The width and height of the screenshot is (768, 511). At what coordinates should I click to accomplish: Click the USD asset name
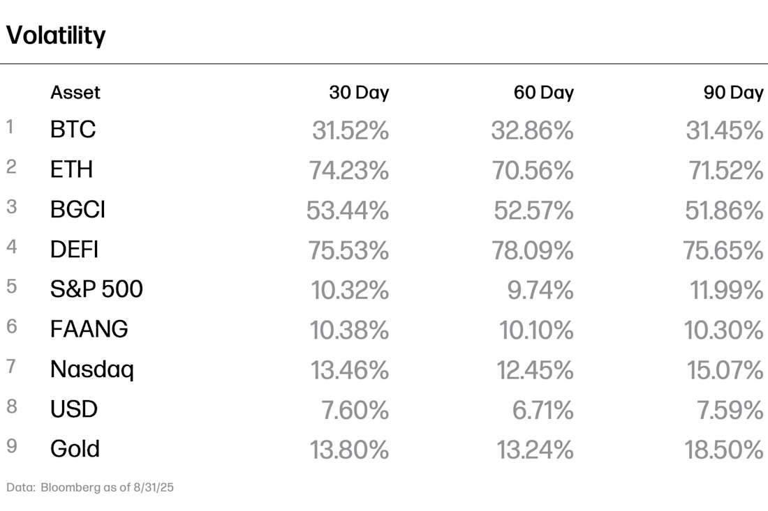pos(74,409)
